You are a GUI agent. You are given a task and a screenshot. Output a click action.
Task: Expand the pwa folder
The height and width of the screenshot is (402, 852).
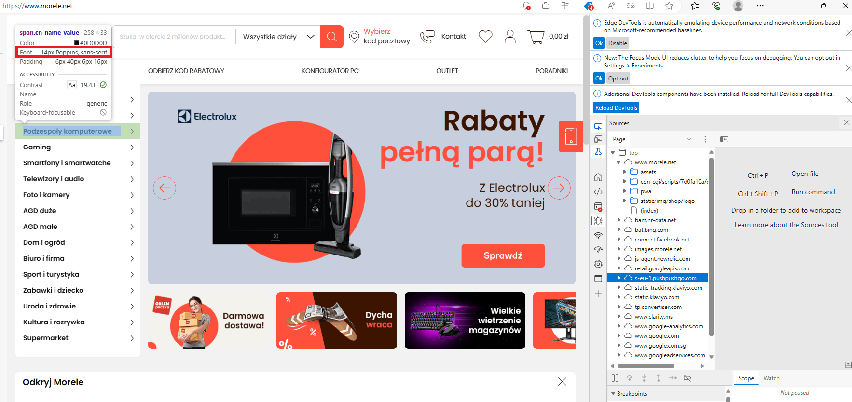[x=624, y=191]
